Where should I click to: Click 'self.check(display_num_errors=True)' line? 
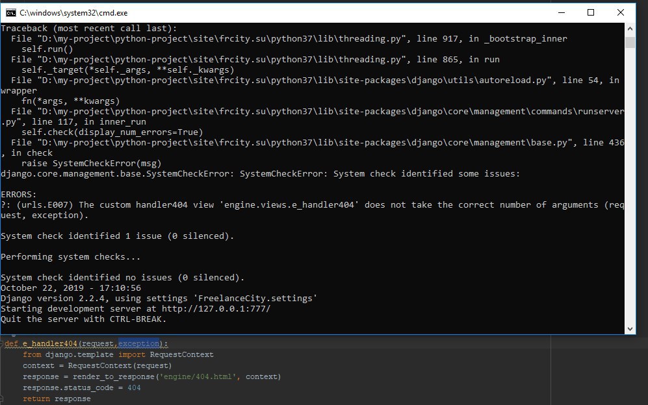pos(112,132)
